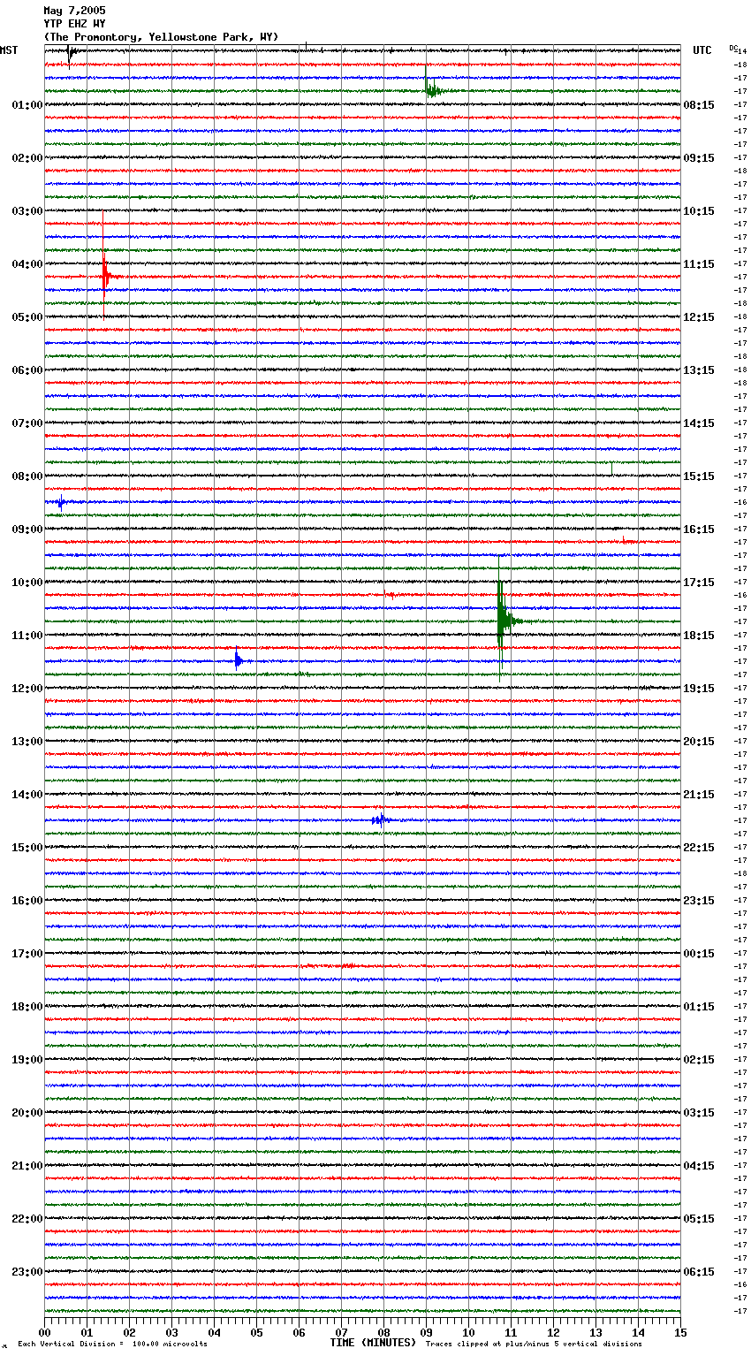Click 'Each Vertical Division = 100.00 microvolts' note
The width and height of the screenshot is (751, 1356).
[x=112, y=1345]
